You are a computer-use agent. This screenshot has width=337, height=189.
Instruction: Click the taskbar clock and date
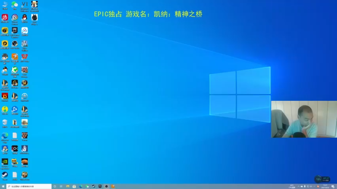pyautogui.click(x=325, y=186)
